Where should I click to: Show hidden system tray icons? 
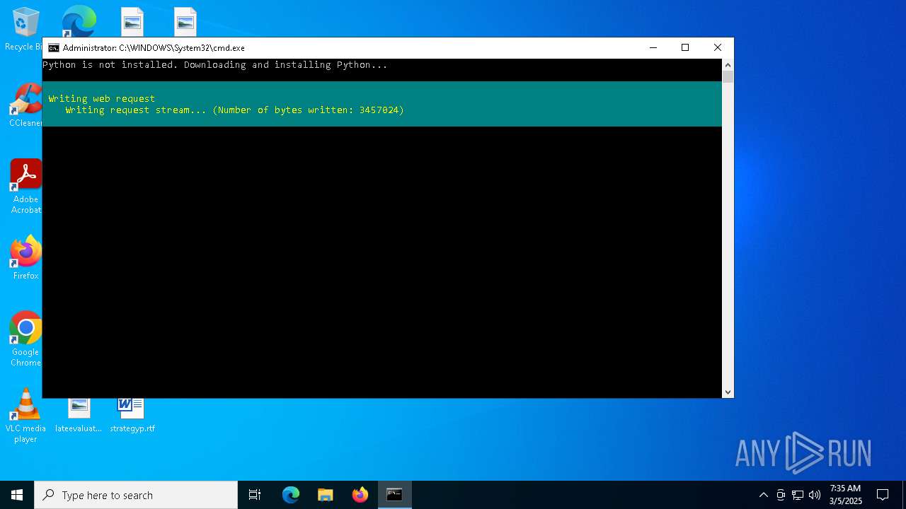click(x=763, y=495)
